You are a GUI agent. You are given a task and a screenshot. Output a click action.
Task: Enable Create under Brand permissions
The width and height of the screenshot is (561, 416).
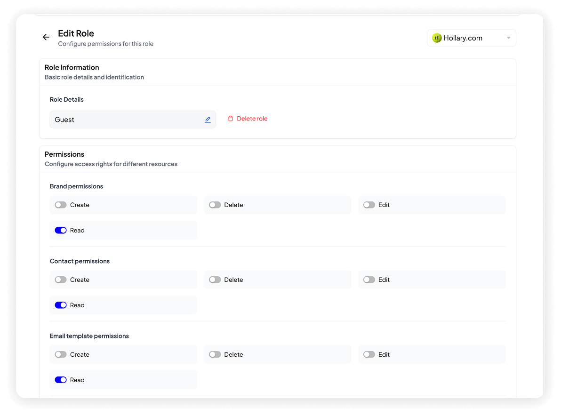coord(61,205)
